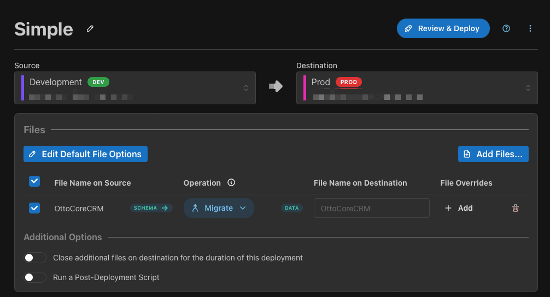
Task: Toggle the select-all files checkbox in header
Action: pyautogui.click(x=34, y=182)
